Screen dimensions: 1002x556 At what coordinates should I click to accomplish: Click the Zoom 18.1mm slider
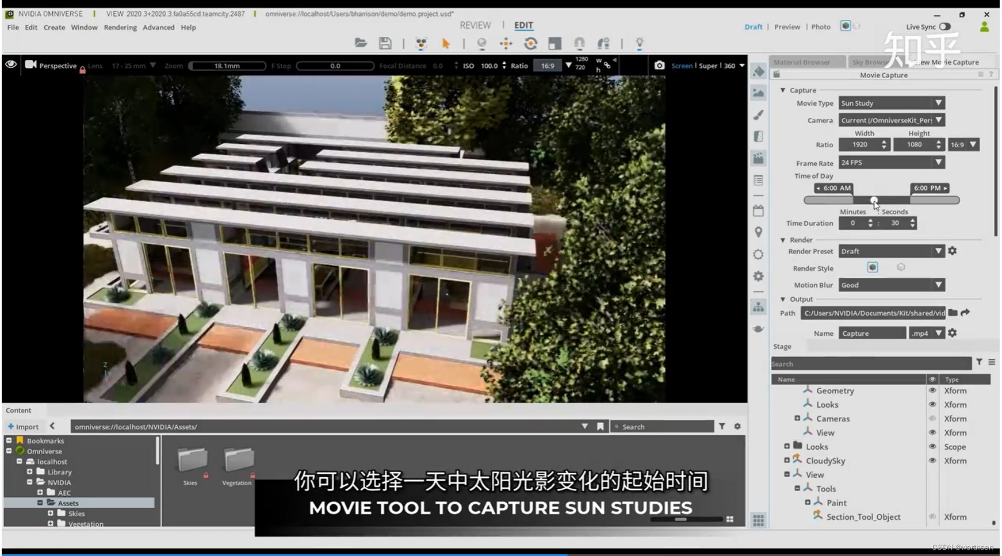point(227,66)
